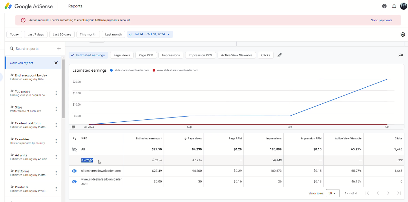Open the three-dot menu for Sites

point(56,109)
